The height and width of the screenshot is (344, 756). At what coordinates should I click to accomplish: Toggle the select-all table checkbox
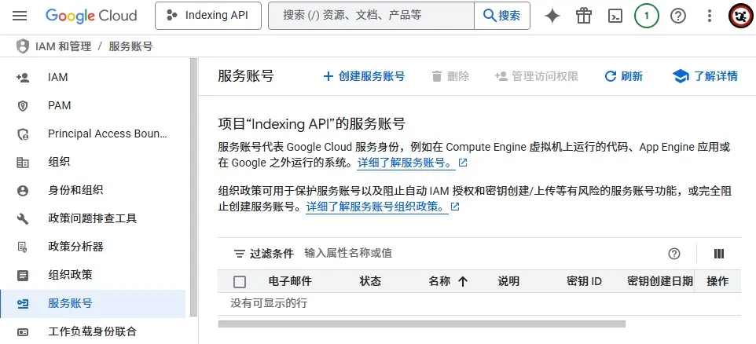(x=240, y=282)
